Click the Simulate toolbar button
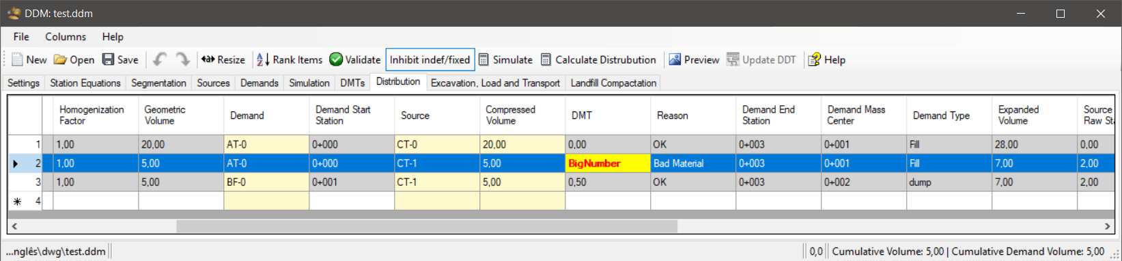The image size is (1122, 261). (505, 60)
